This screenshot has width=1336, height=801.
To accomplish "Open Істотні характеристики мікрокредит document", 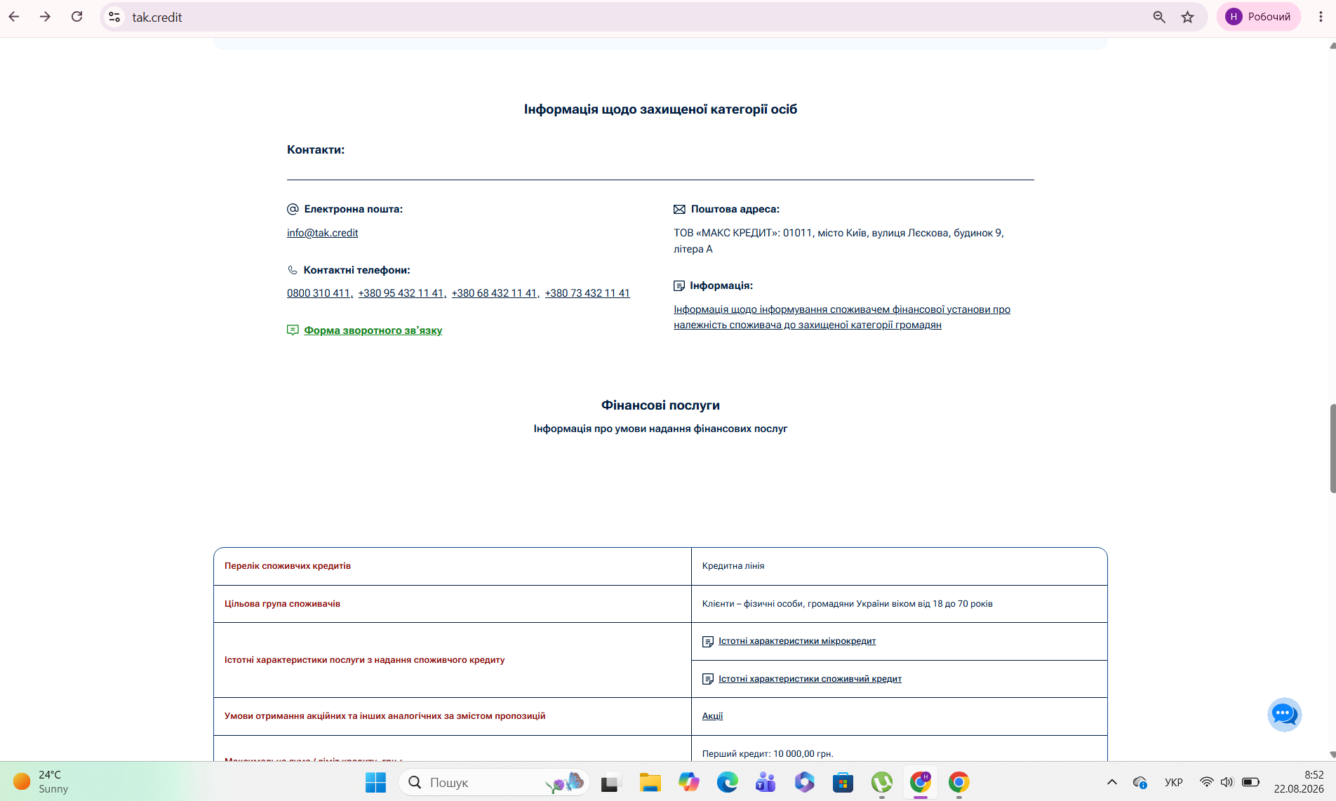I will [797, 641].
